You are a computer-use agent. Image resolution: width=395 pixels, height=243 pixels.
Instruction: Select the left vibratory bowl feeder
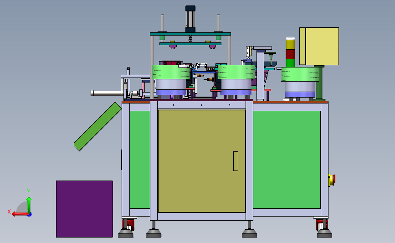click(171, 80)
